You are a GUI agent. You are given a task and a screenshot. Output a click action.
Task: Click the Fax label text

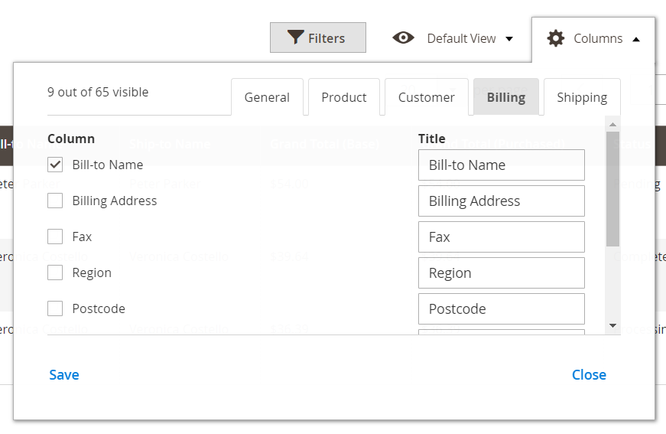pyautogui.click(x=82, y=237)
